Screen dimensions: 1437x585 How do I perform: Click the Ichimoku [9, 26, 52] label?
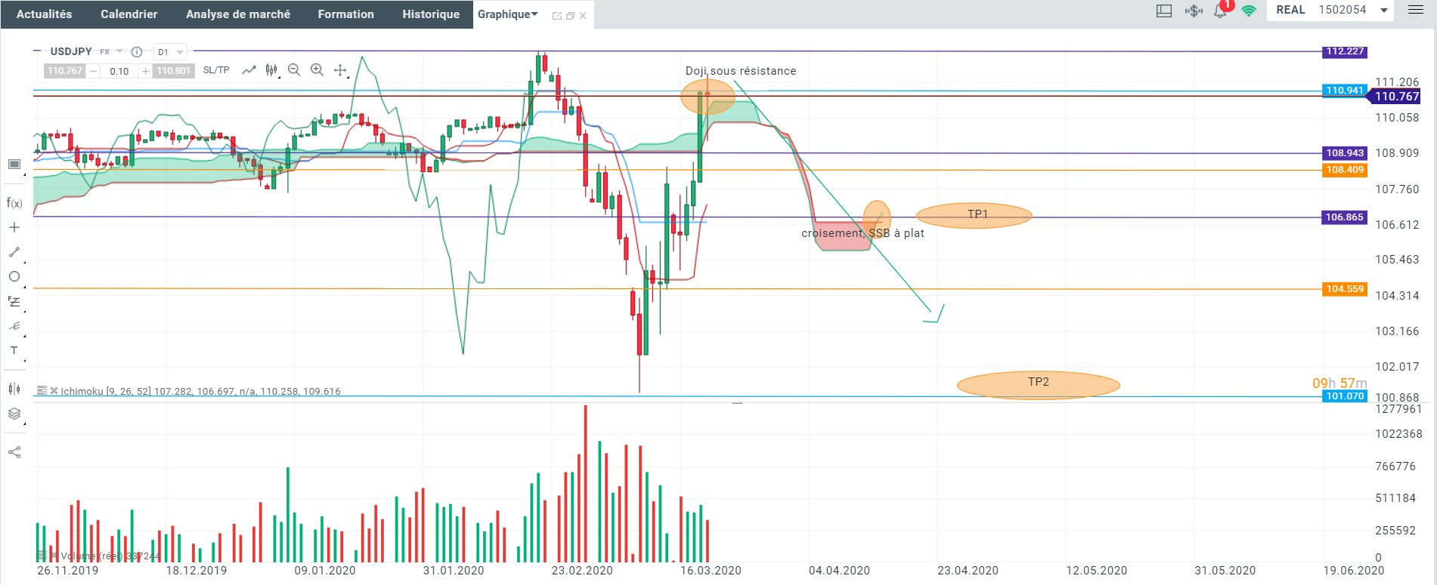(106, 391)
